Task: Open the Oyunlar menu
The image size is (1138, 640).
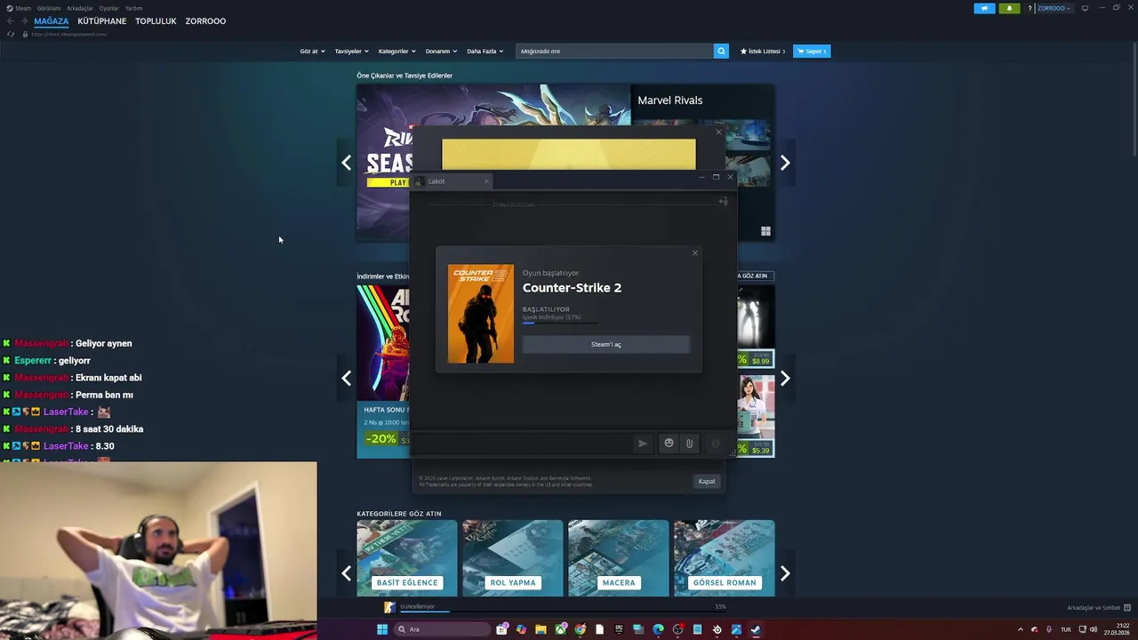Action: [x=109, y=8]
